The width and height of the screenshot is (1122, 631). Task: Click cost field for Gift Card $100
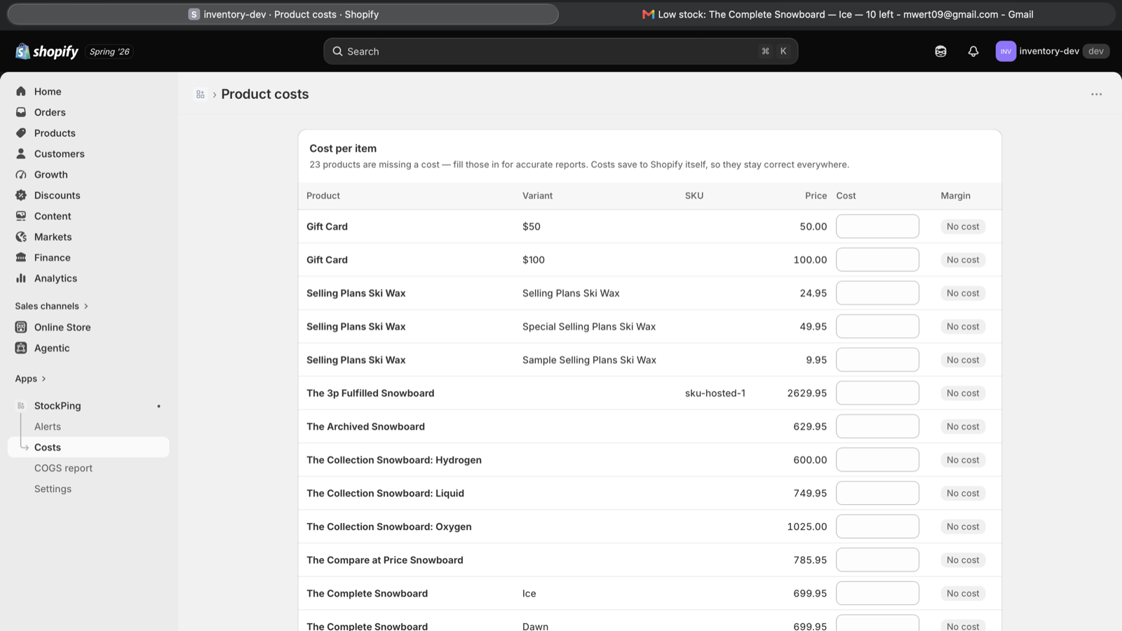pos(877,259)
